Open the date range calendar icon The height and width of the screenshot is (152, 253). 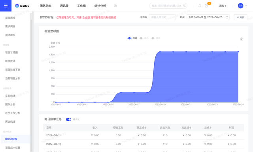tap(227, 17)
